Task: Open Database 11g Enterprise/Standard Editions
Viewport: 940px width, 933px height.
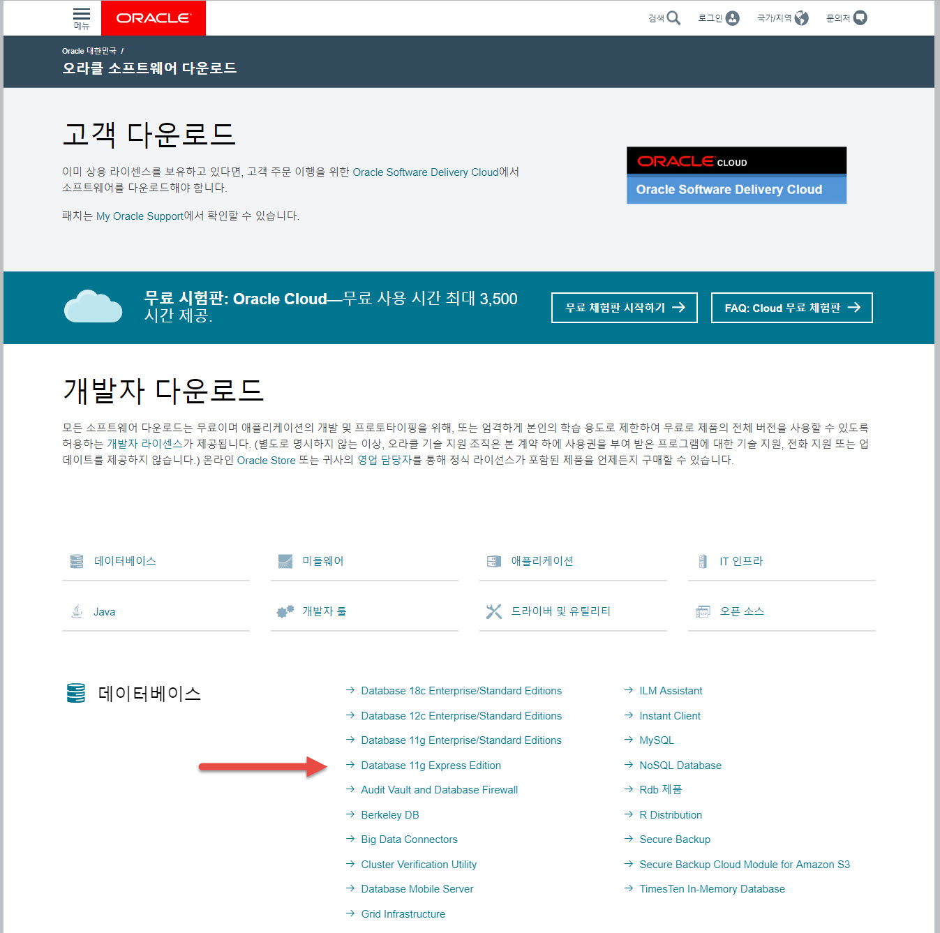Action: click(461, 740)
